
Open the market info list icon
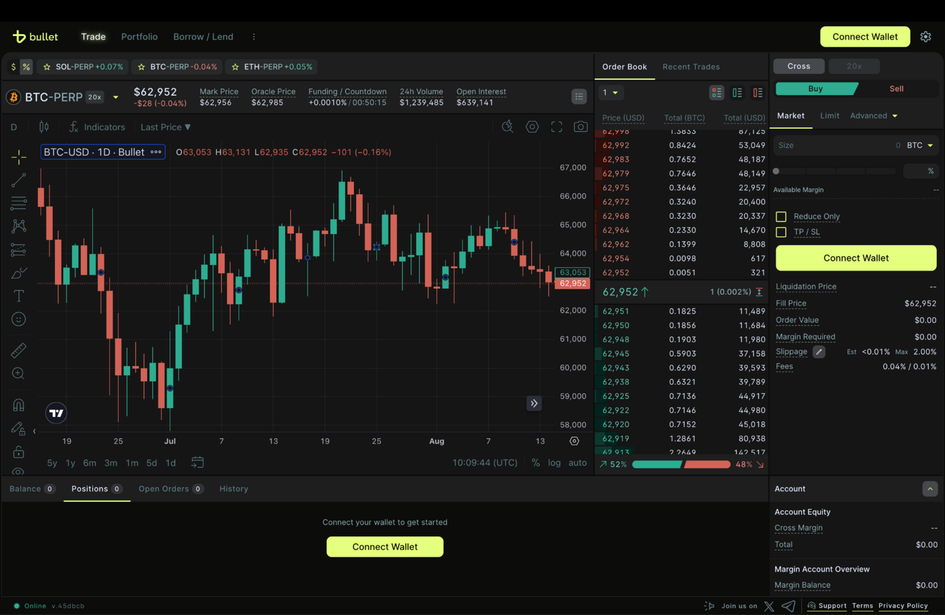[579, 97]
